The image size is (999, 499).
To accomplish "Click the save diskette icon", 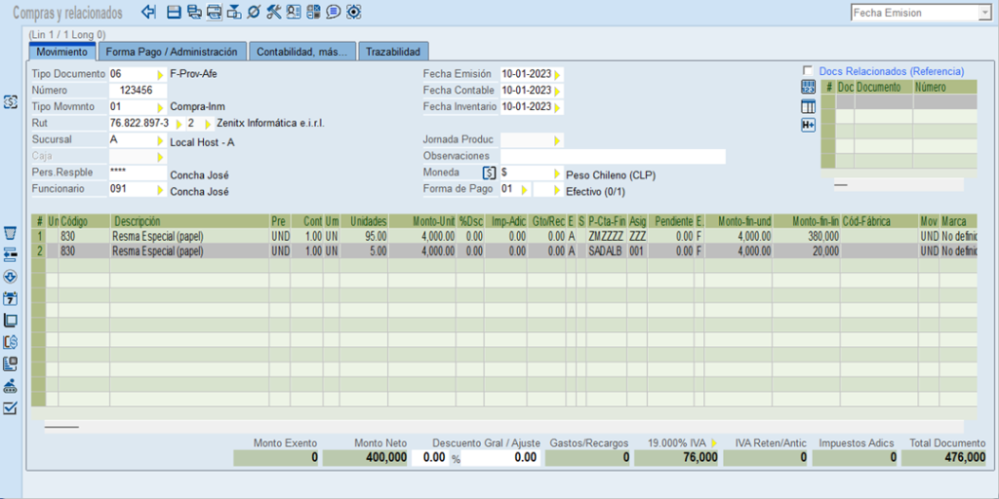I will 174,12.
